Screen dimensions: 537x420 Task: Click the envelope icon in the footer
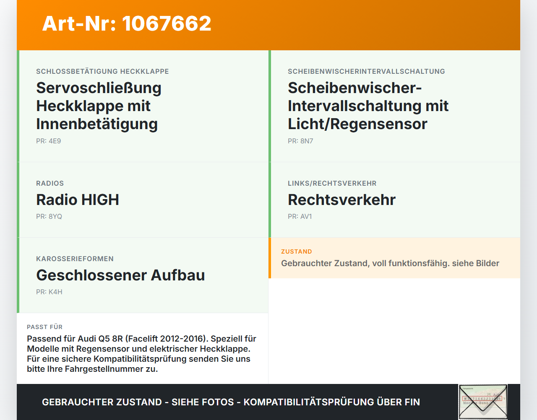[x=483, y=402]
